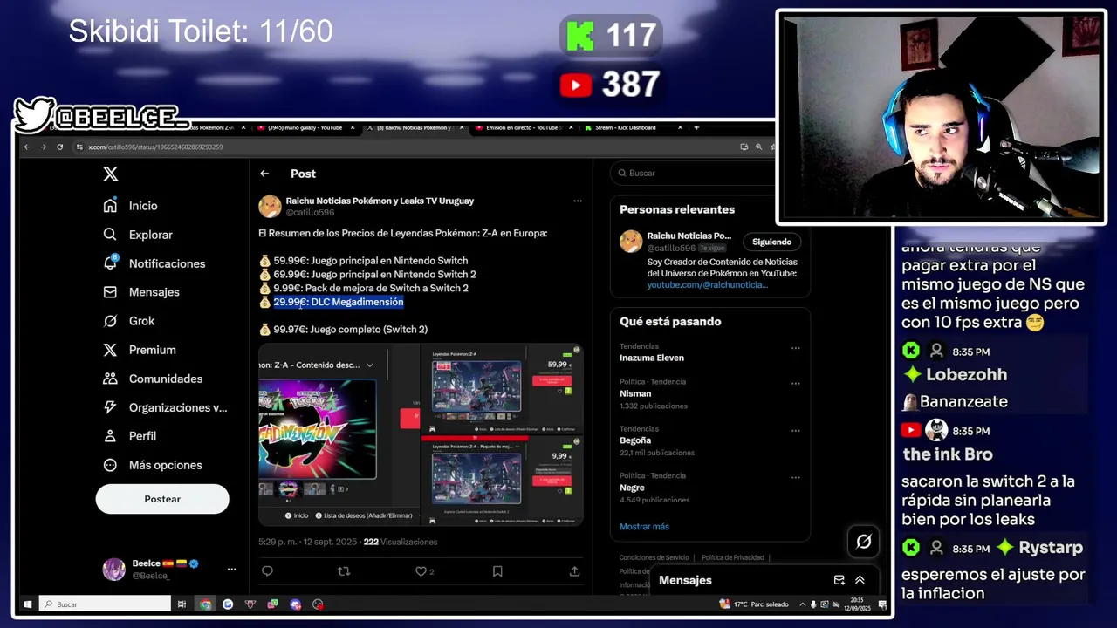Go back with the Post arrow
This screenshot has height=628, width=1117.
pyautogui.click(x=264, y=174)
